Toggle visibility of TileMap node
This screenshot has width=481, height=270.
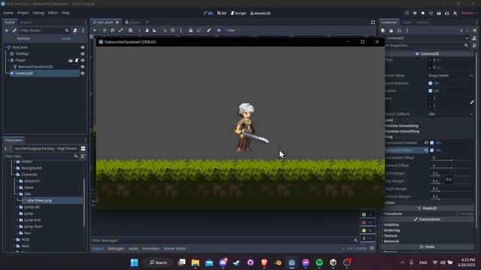click(83, 54)
